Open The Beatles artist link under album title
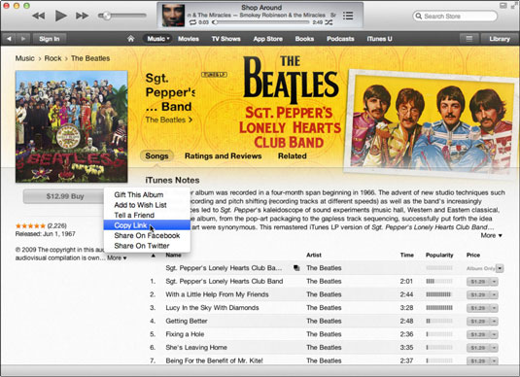Screen dimensions: 520x377 [169, 120]
